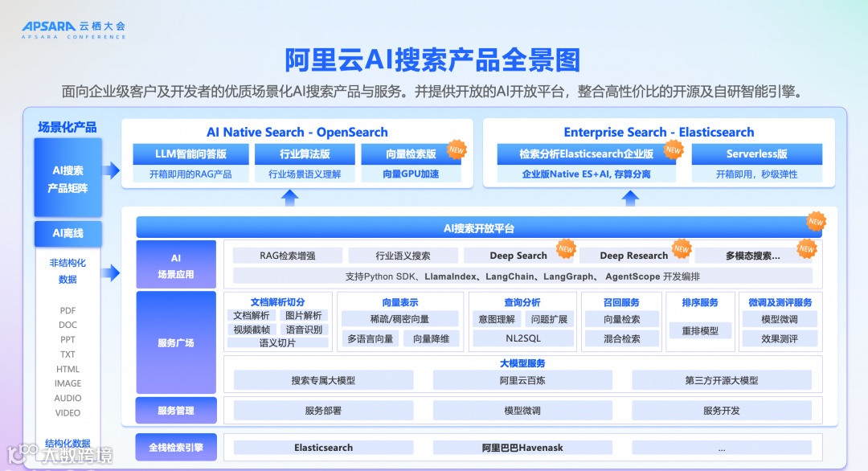This screenshot has height=471, width=868.
Task: Click the NEW badge beside Deep Research
Action: pyautogui.click(x=682, y=249)
